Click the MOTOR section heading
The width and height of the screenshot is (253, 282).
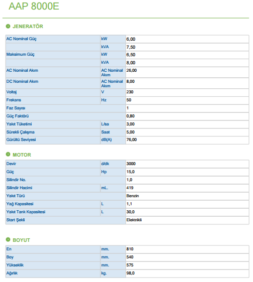[22, 155]
